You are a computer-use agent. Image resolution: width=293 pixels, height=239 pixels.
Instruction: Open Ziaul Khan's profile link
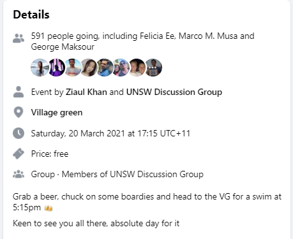(x=86, y=92)
